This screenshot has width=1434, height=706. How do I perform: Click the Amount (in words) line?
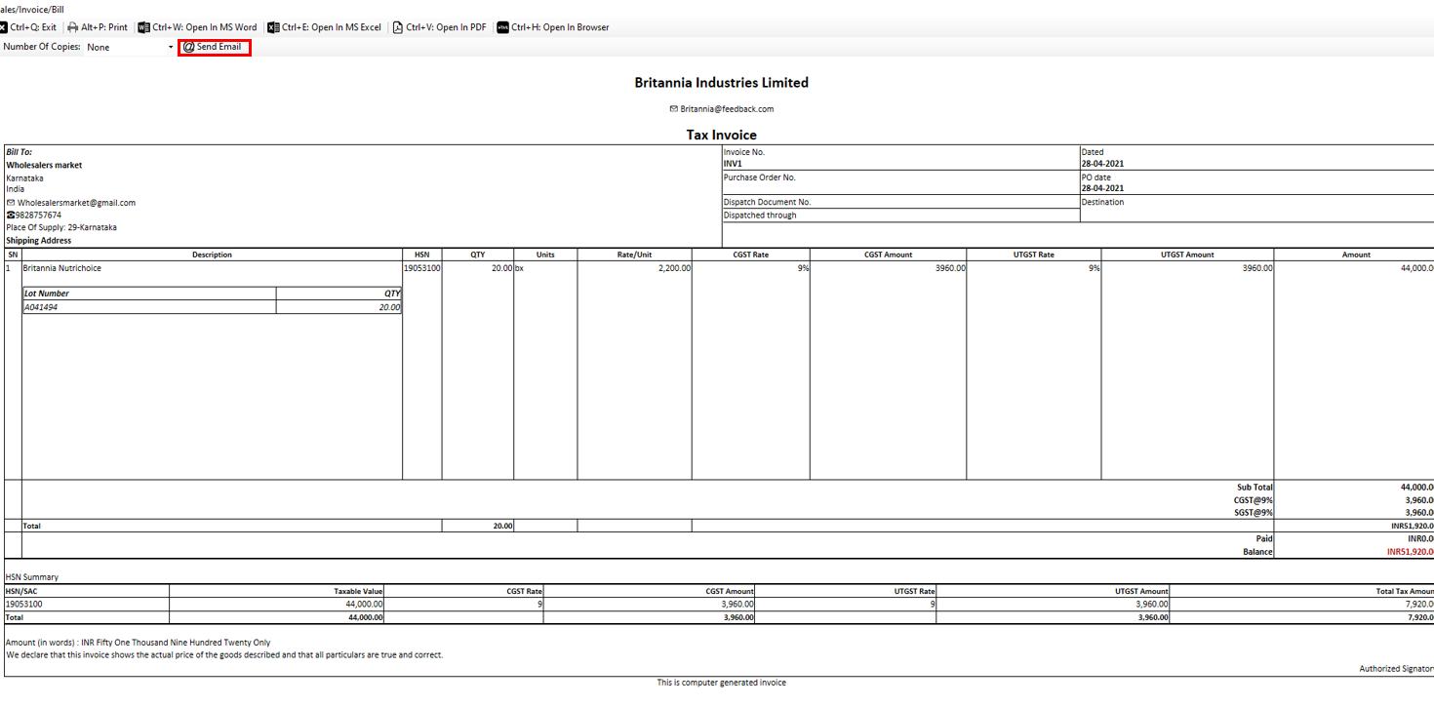138,643
